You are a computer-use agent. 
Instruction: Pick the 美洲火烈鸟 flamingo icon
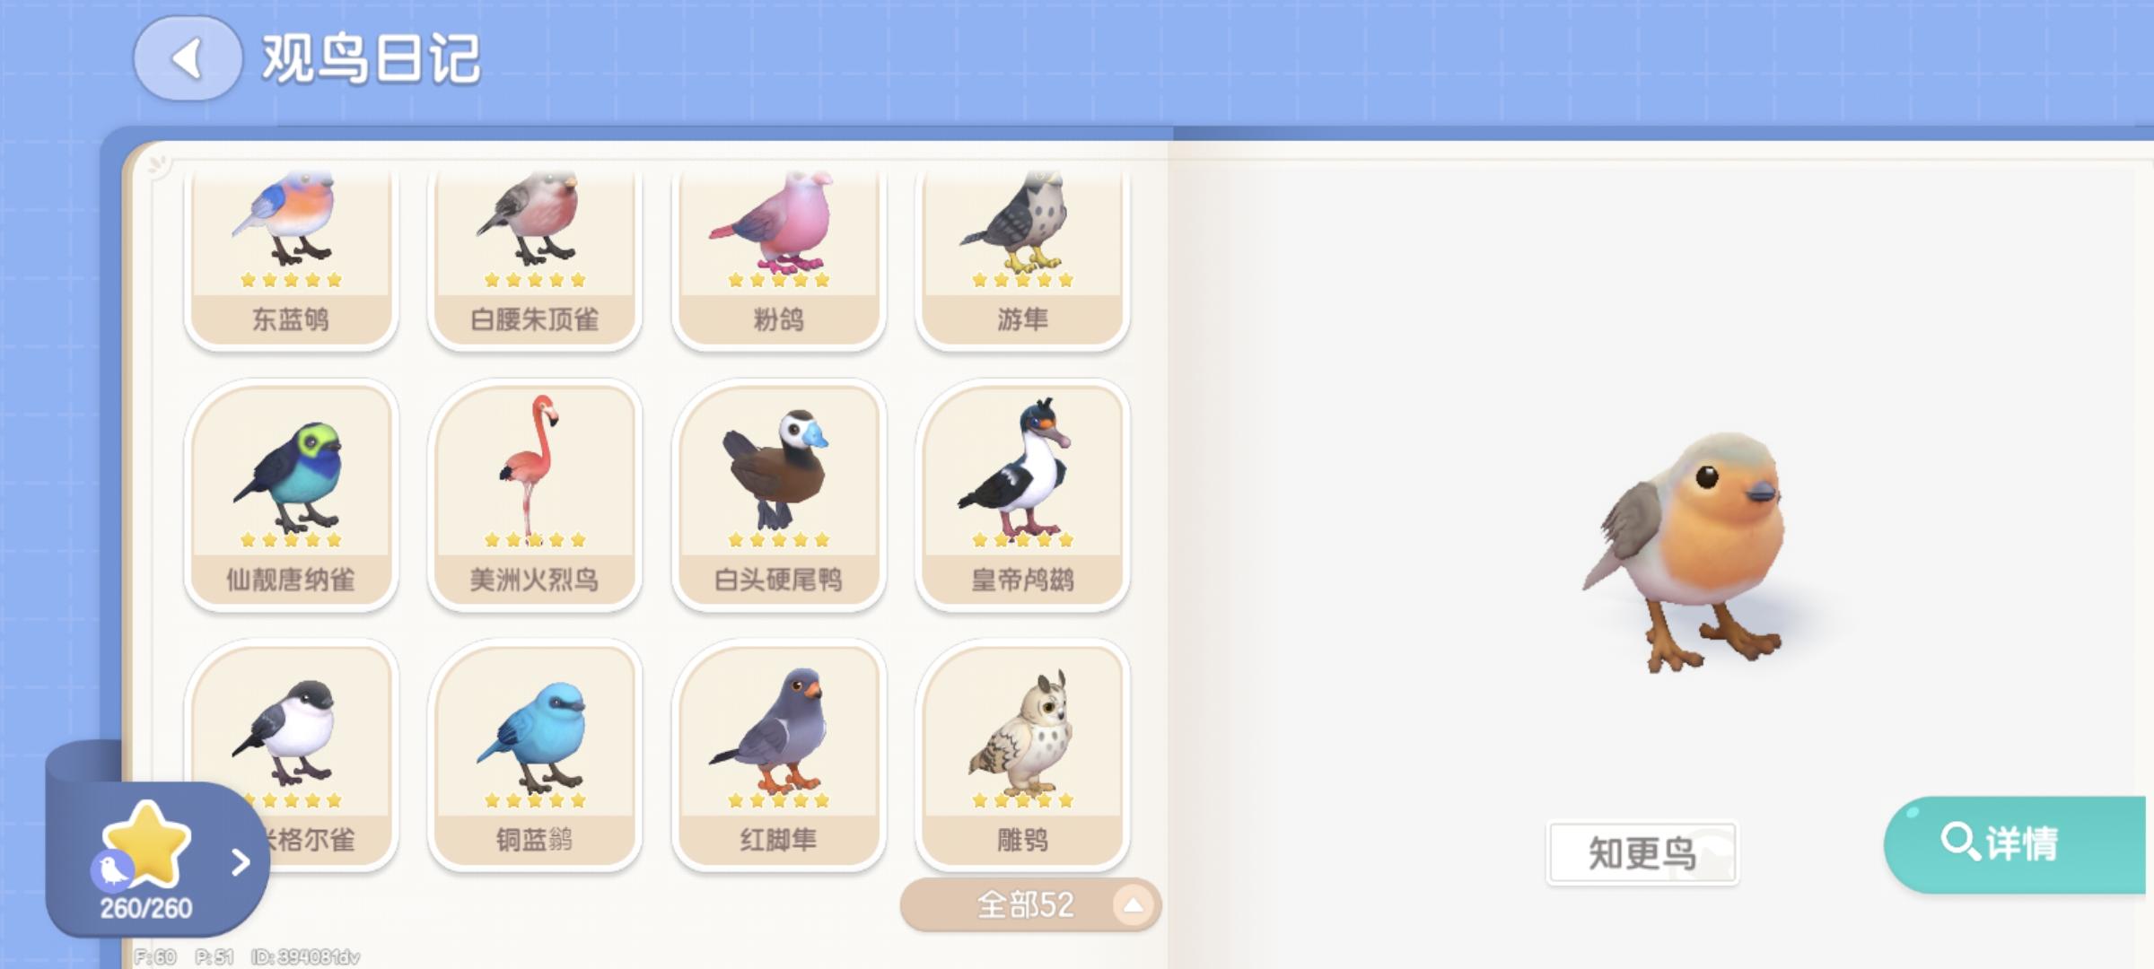(535, 495)
